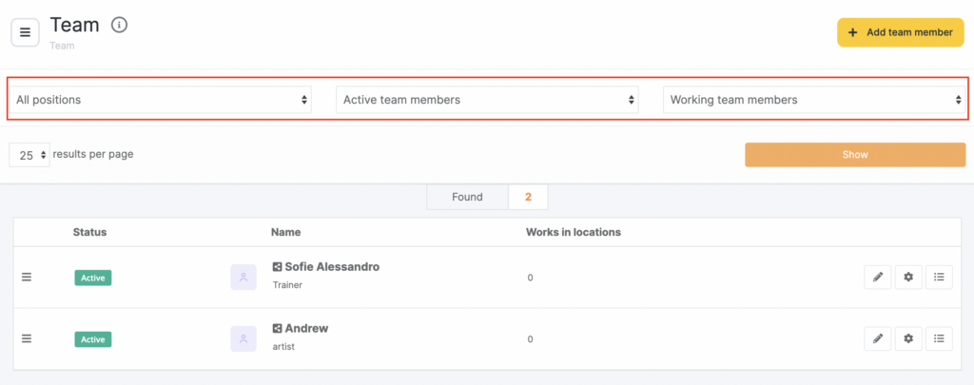The image size is (974, 385).
Task: Click the info icon next to Team
Action: [x=119, y=26]
